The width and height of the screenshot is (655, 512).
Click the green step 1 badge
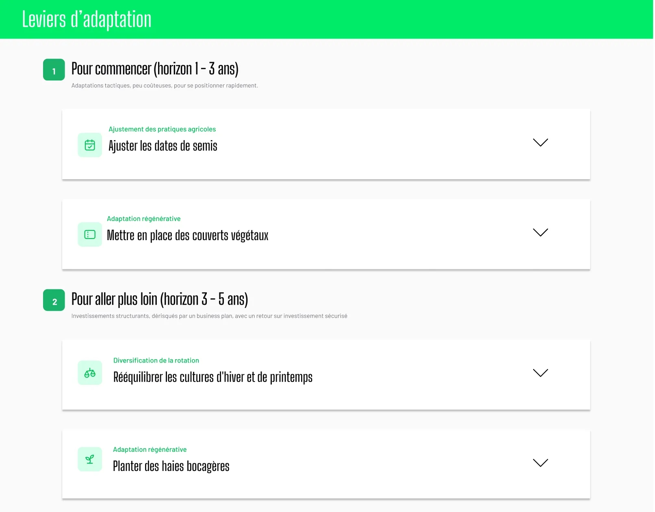click(54, 70)
